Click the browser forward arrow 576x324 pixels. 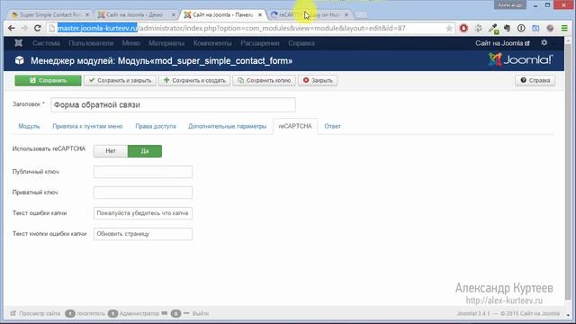pyautogui.click(x=24, y=28)
